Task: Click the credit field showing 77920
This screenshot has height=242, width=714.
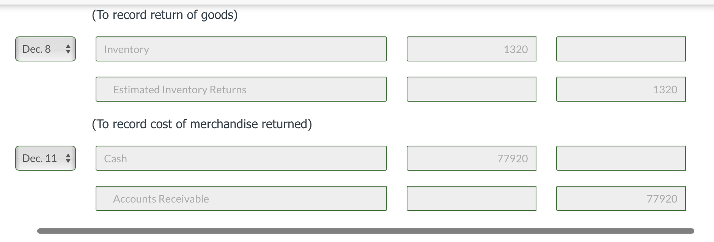Action: pyautogui.click(x=620, y=198)
